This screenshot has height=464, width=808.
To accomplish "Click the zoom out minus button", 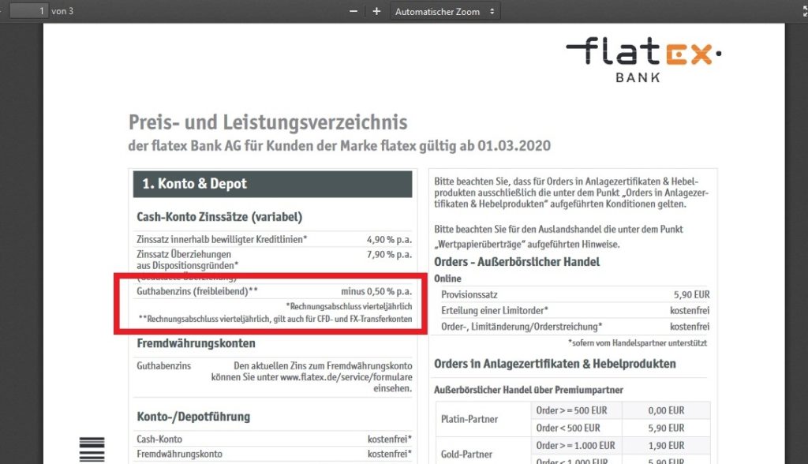I will coord(353,11).
